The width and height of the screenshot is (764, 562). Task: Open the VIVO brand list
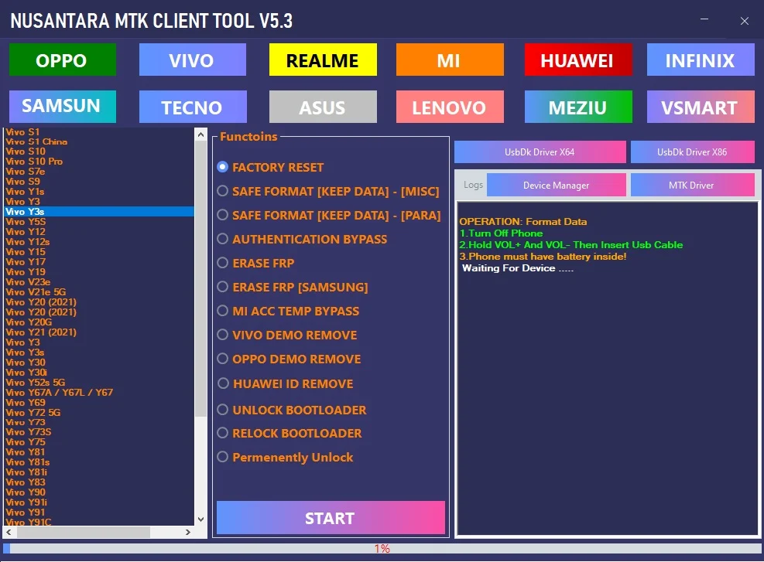(193, 60)
